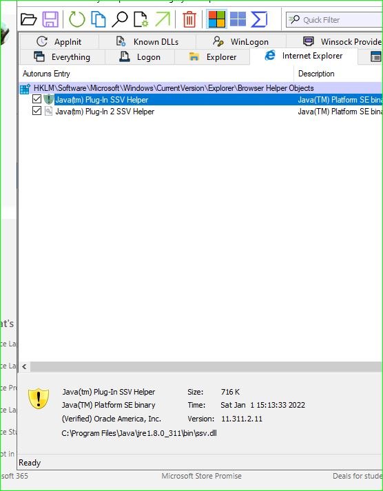Click the size value 716 K
Screen dimensions: 383x491
click(x=230, y=392)
